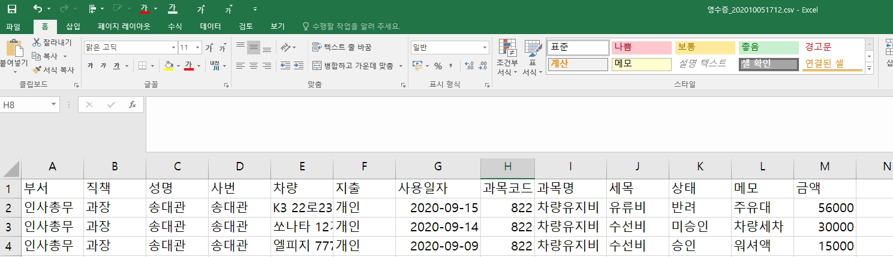Viewport: 893px width, 257px height.
Task: Click the Cut (잘라내기) scissors icon
Action: pyautogui.click(x=37, y=42)
